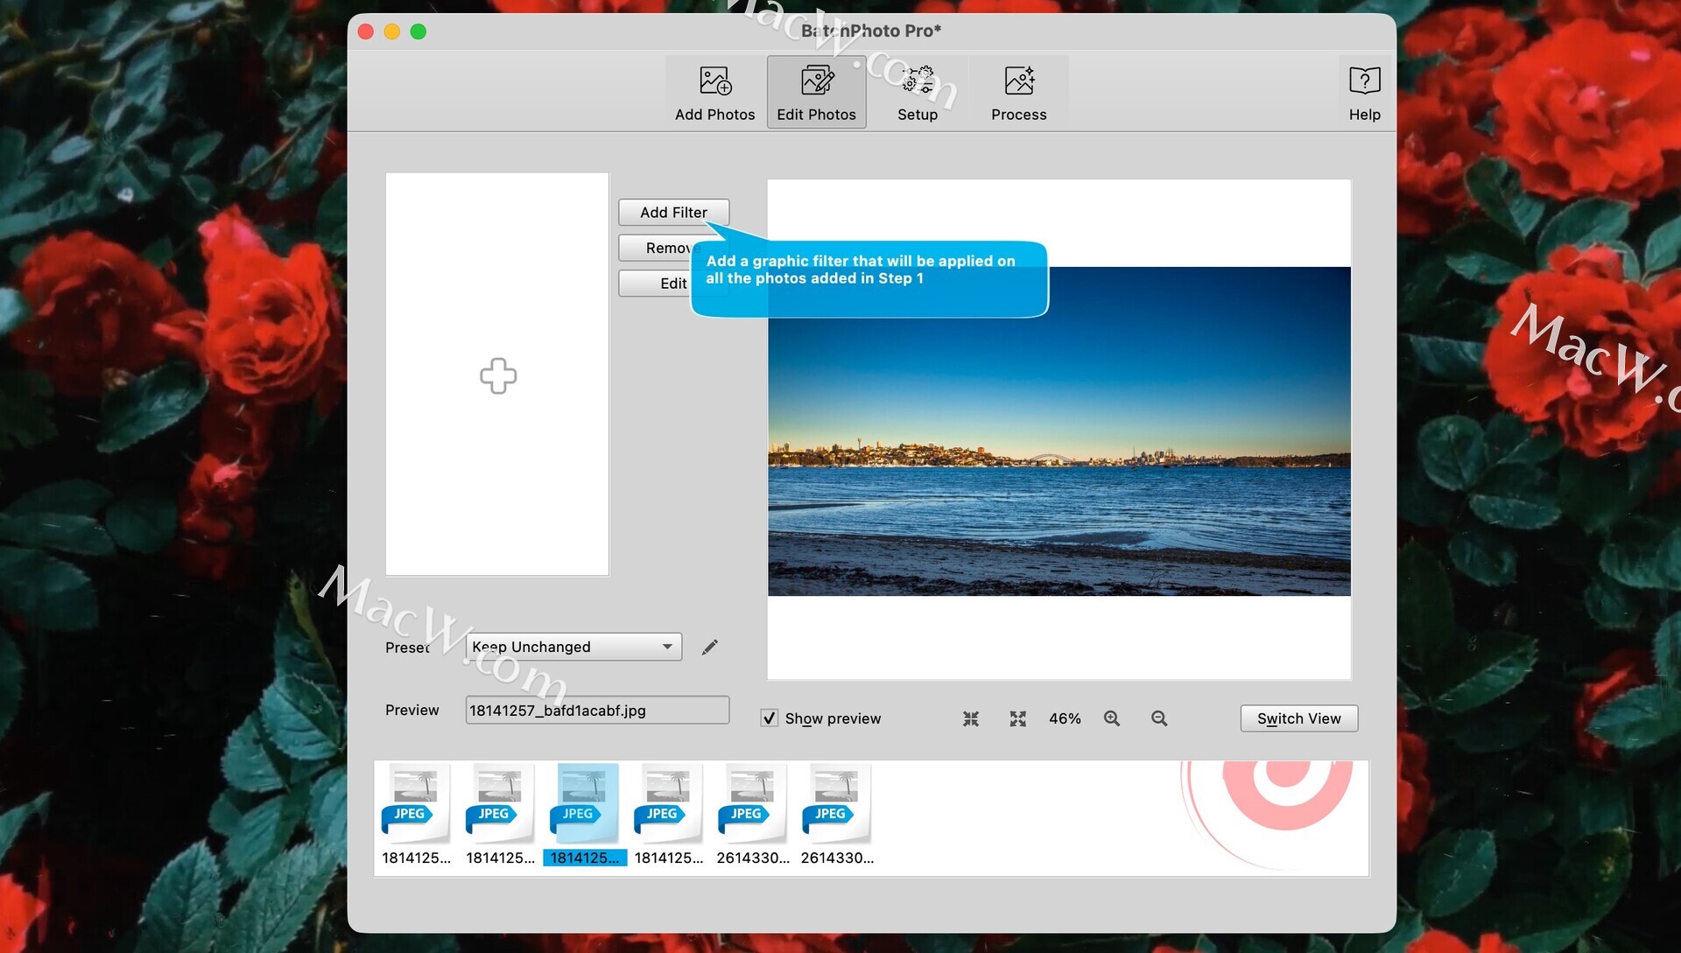Click the Switch View button
This screenshot has width=1681, height=953.
coord(1298,718)
